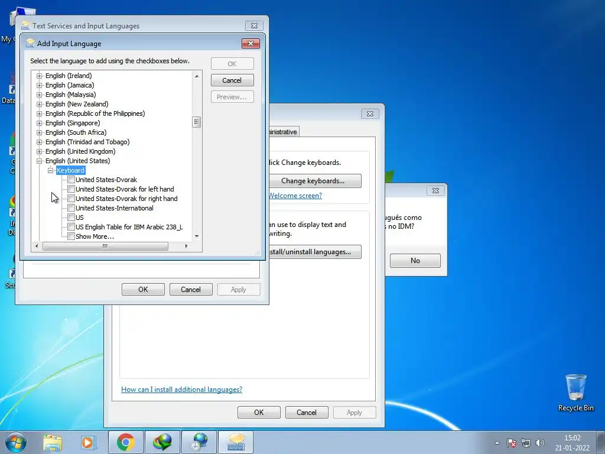605x454 pixels.
Task: Expand the English (Jamaica) node
Action: 40,85
